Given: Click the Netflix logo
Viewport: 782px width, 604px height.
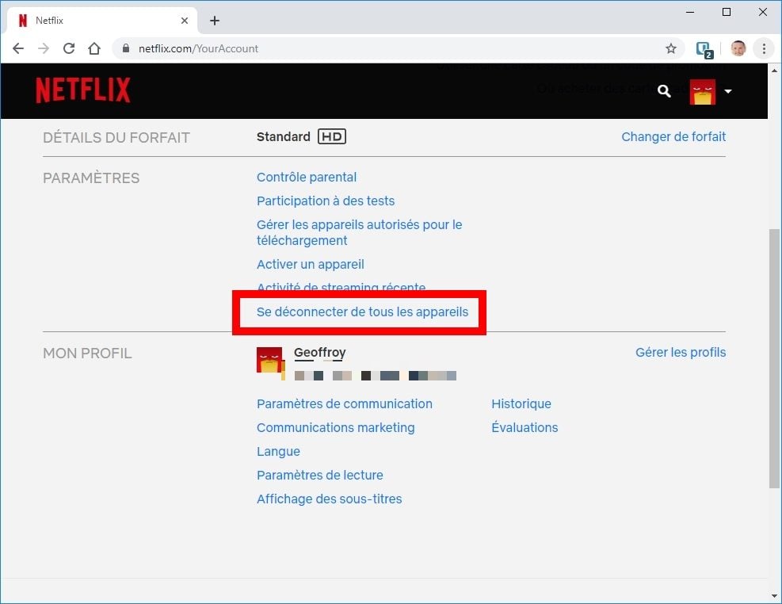Looking at the screenshot, I should point(82,90).
